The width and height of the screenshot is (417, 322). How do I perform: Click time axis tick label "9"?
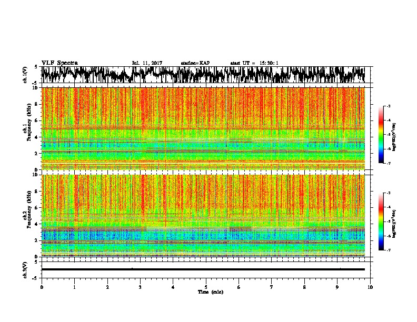coord(337,287)
